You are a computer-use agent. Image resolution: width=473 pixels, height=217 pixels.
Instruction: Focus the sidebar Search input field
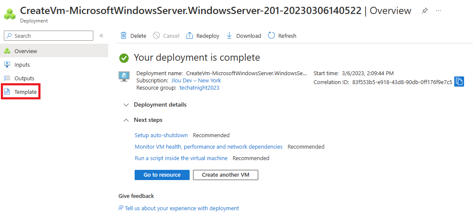click(49, 36)
